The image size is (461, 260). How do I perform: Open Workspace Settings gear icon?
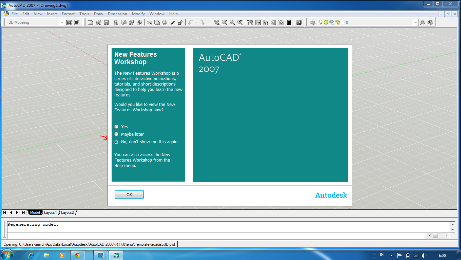pyautogui.click(x=69, y=22)
